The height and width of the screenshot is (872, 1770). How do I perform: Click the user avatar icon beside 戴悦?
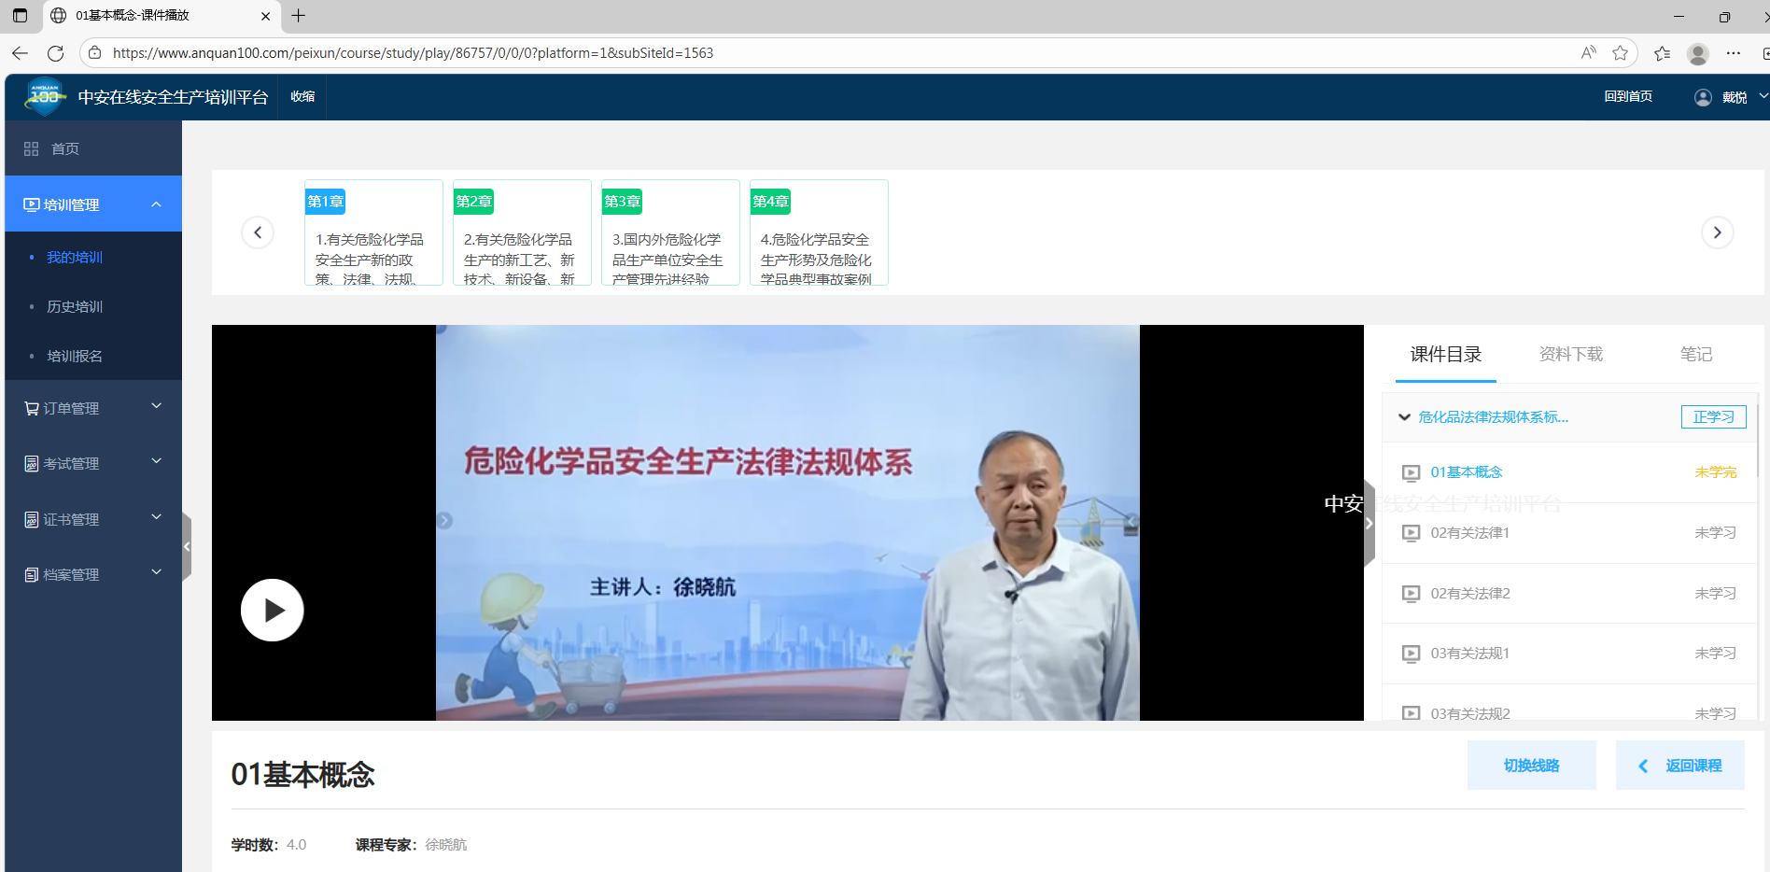pyautogui.click(x=1703, y=97)
